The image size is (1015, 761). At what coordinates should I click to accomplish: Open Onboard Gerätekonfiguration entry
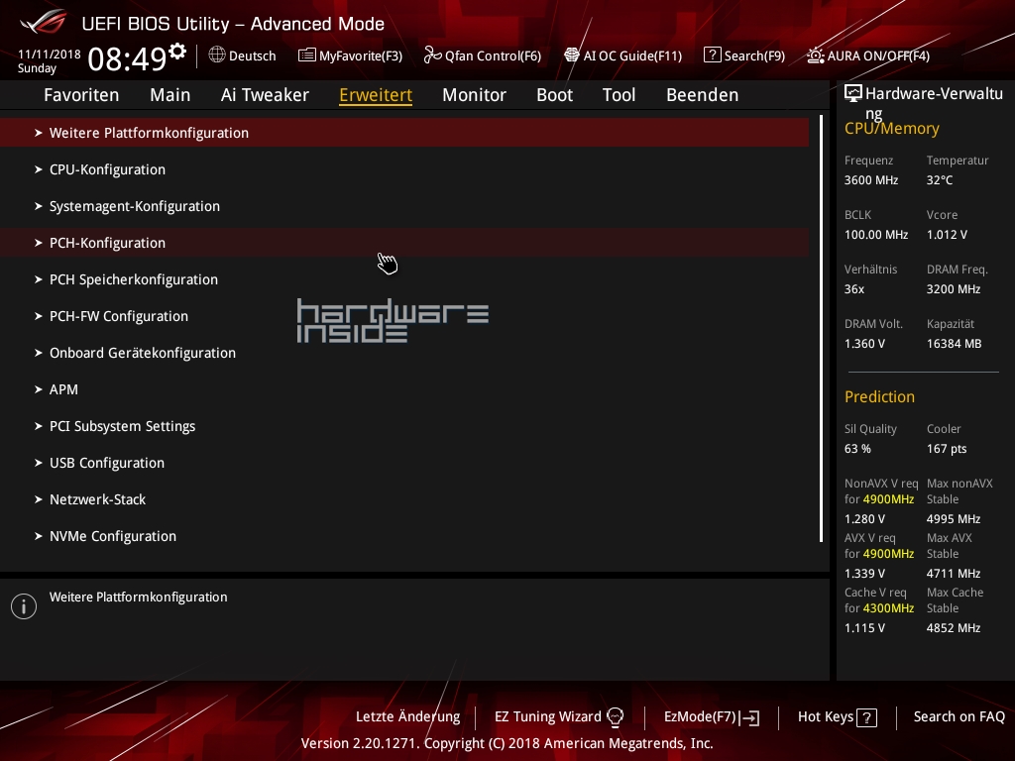(142, 353)
